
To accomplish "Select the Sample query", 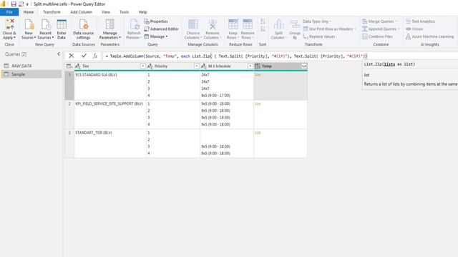I will 31,74.
